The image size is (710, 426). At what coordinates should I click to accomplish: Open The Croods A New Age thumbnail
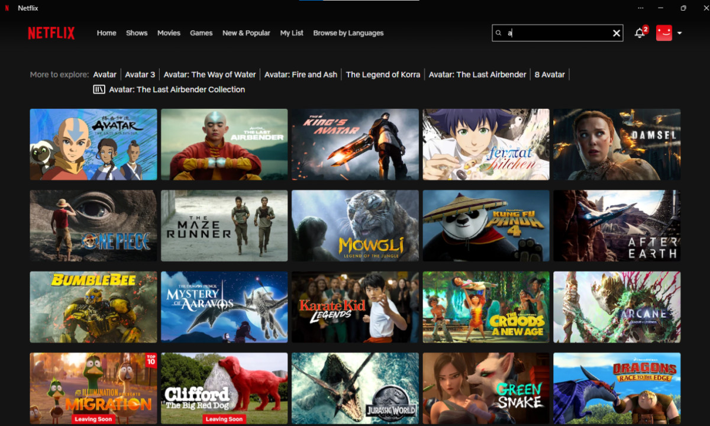[x=486, y=307]
